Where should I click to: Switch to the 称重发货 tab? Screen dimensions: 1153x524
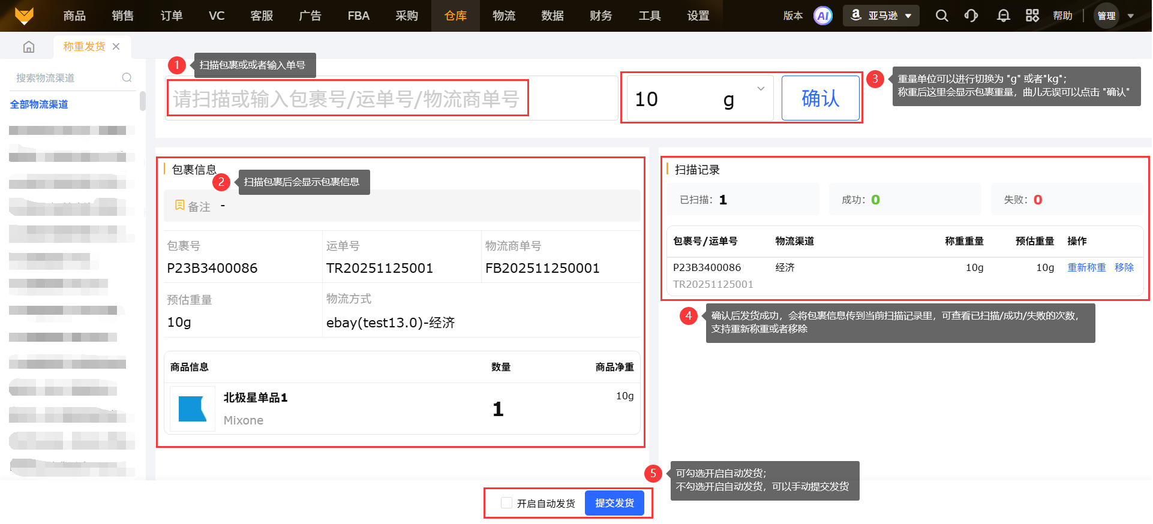(x=84, y=47)
